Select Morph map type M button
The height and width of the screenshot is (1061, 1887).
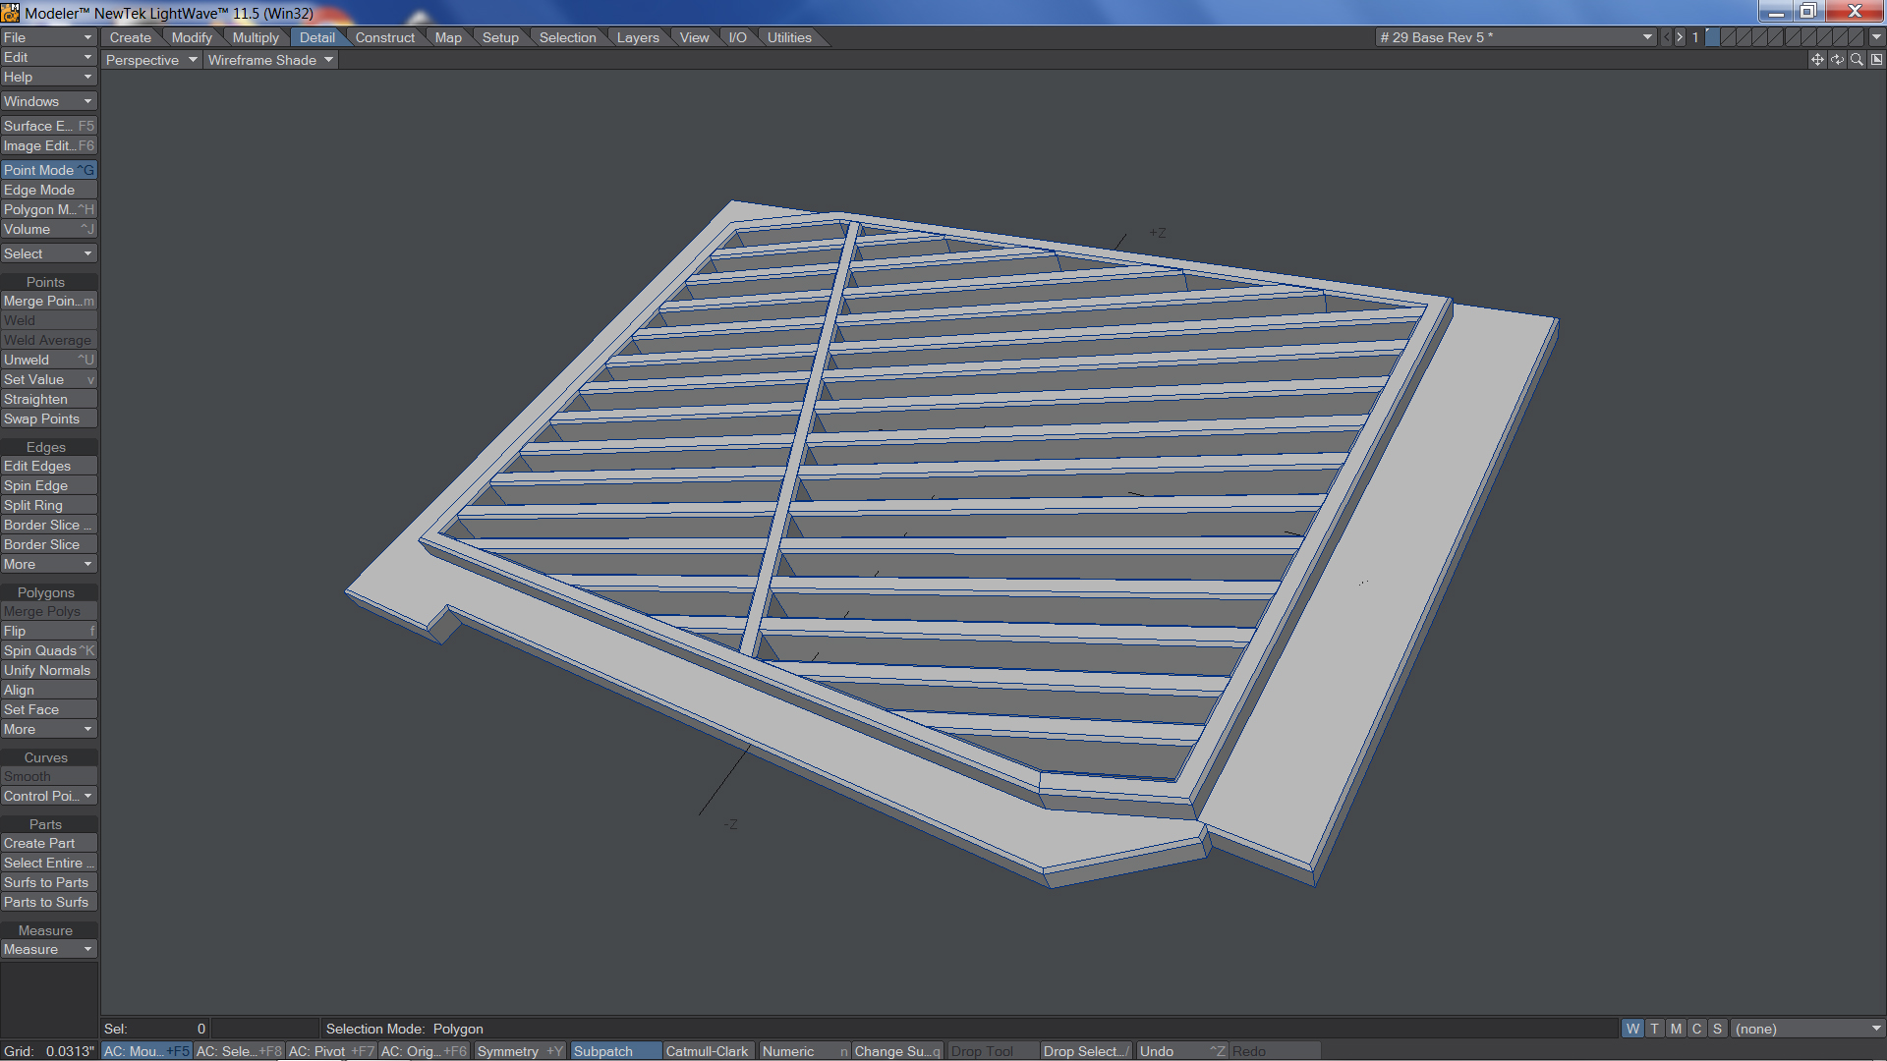1676,1029
